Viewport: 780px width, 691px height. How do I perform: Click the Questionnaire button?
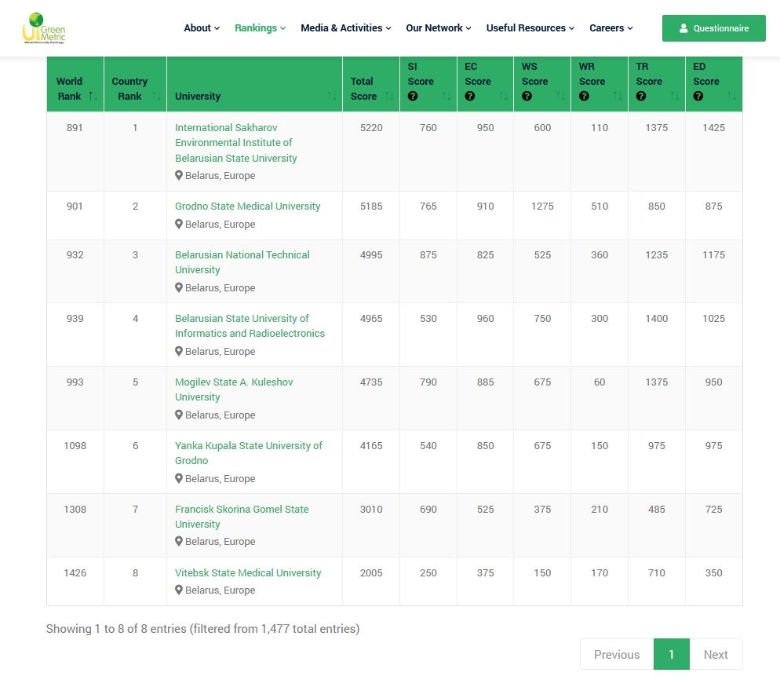pyautogui.click(x=713, y=28)
